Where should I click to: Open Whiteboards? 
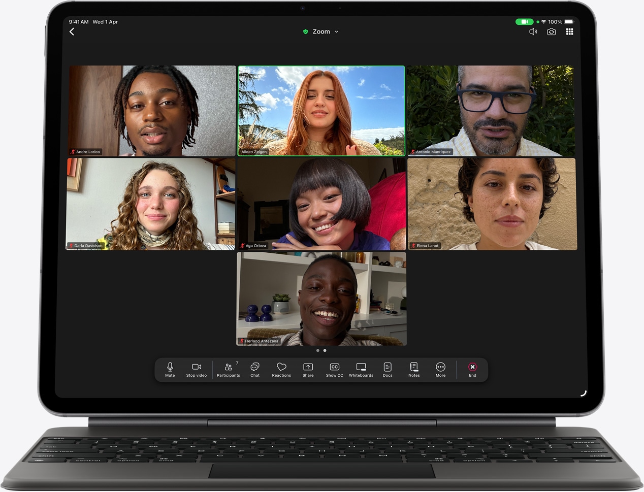pyautogui.click(x=361, y=369)
